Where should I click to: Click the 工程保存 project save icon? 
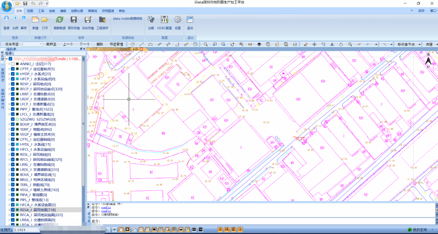102,20
